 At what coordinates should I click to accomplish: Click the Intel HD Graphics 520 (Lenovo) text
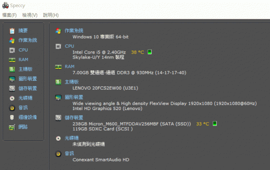point(108,108)
